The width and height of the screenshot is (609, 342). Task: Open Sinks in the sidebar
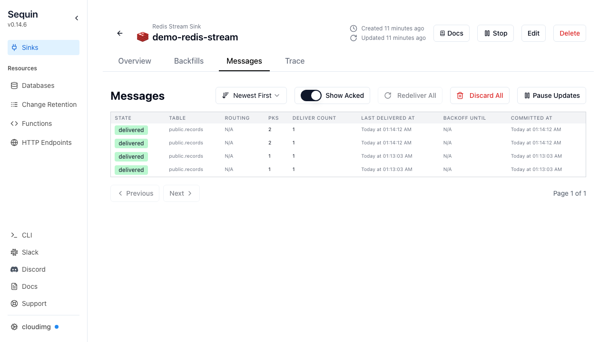43,47
